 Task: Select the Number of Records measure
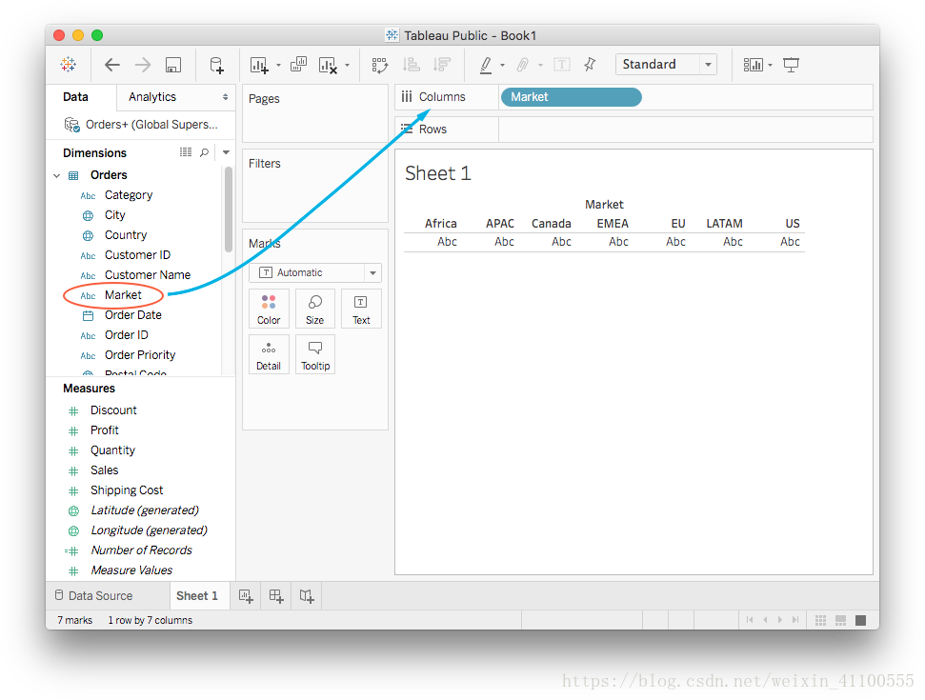click(142, 550)
